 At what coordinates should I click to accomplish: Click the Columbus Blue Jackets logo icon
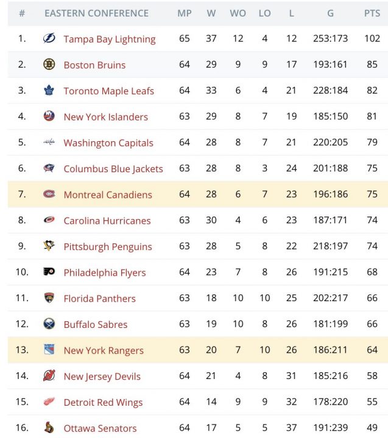coord(49,169)
